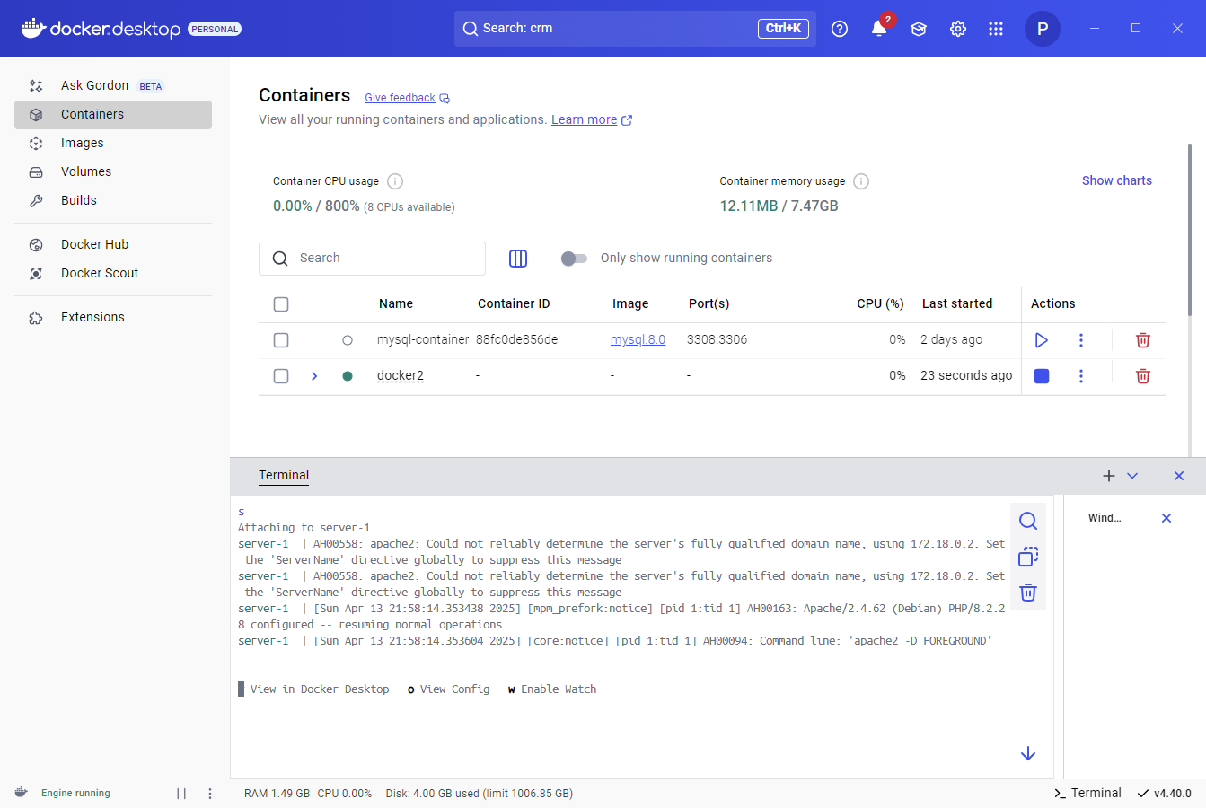Click the Docker Desktop whale logo

point(33,29)
